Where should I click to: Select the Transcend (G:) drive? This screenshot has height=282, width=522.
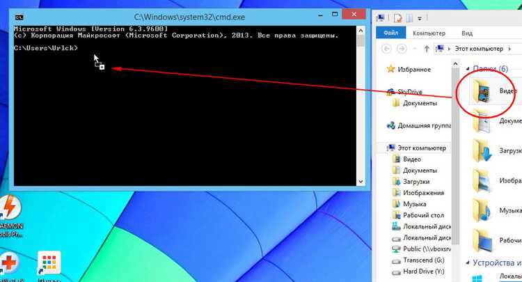(x=423, y=260)
